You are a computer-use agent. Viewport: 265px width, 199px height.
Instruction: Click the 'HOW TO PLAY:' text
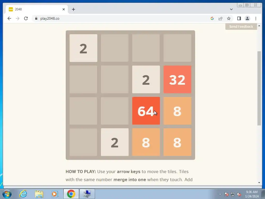click(81, 172)
